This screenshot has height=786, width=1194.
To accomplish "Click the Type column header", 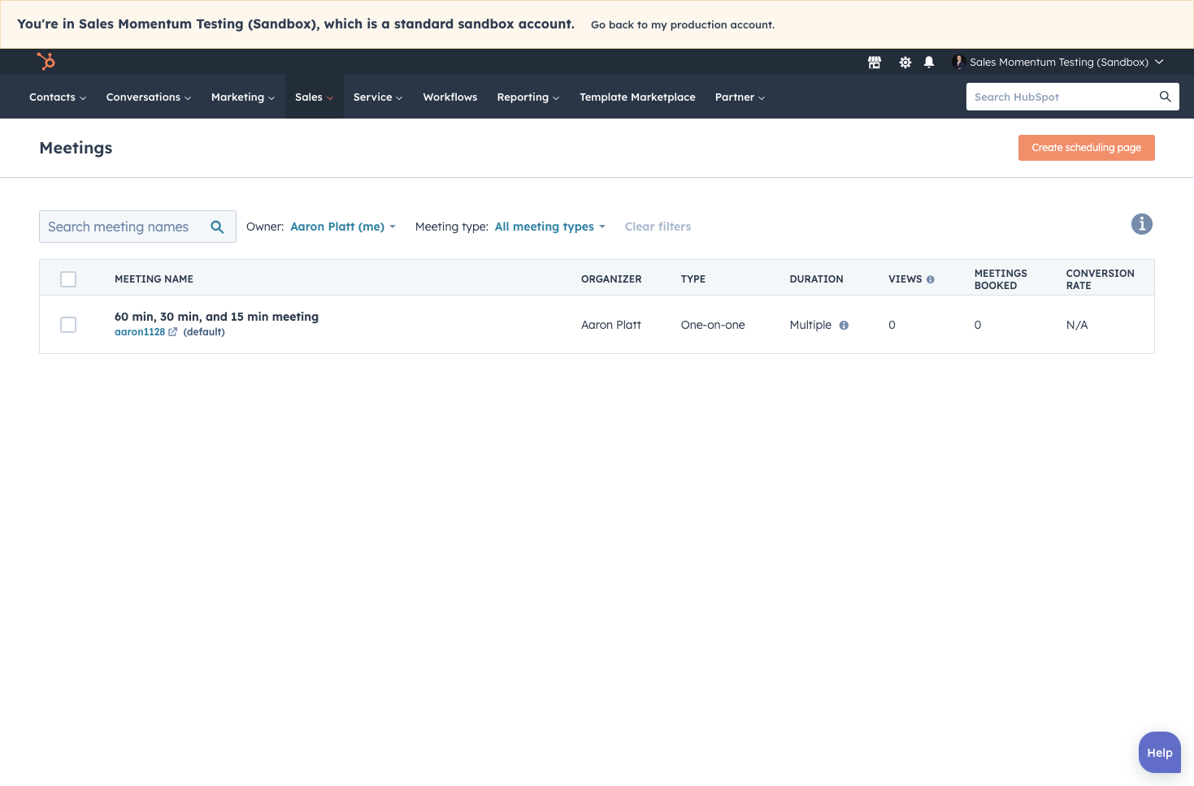I will click(693, 279).
